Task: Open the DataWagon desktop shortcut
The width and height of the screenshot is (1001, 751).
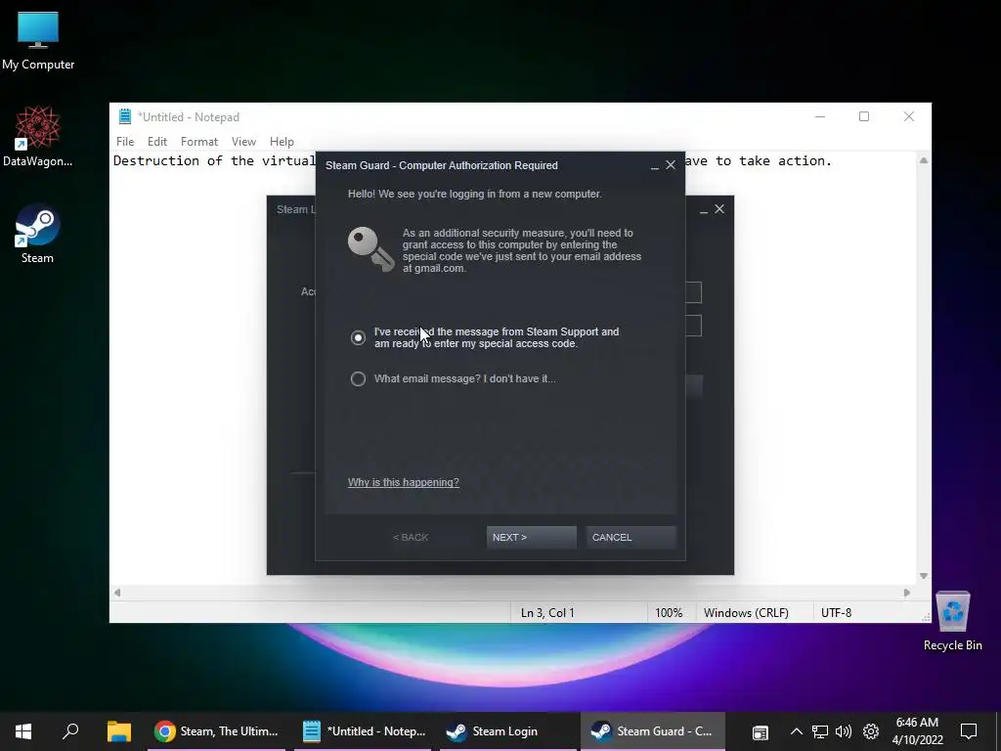Action: point(38,137)
